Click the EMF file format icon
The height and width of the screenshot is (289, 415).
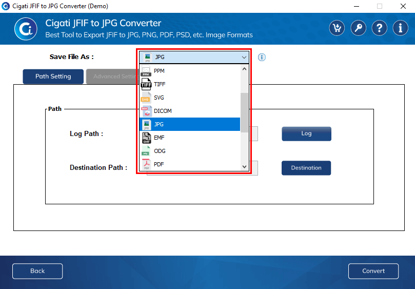146,138
